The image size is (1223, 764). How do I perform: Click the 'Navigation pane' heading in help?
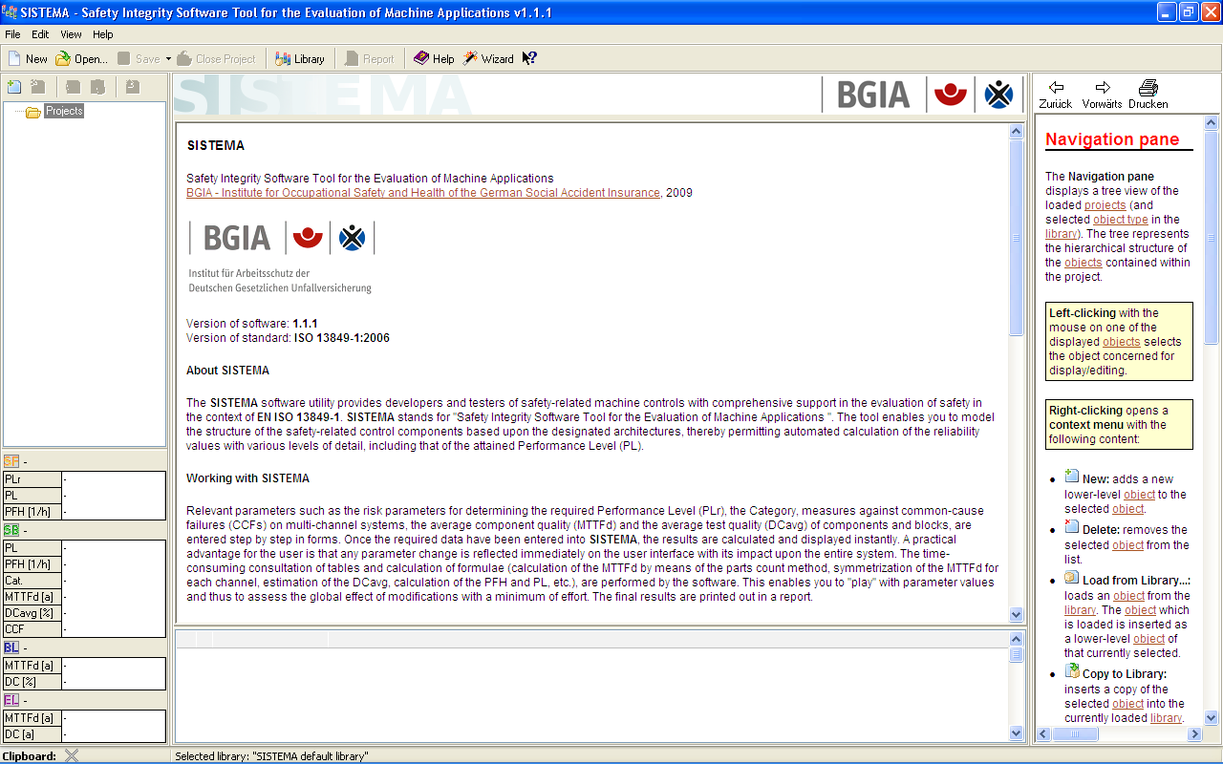(x=1112, y=139)
